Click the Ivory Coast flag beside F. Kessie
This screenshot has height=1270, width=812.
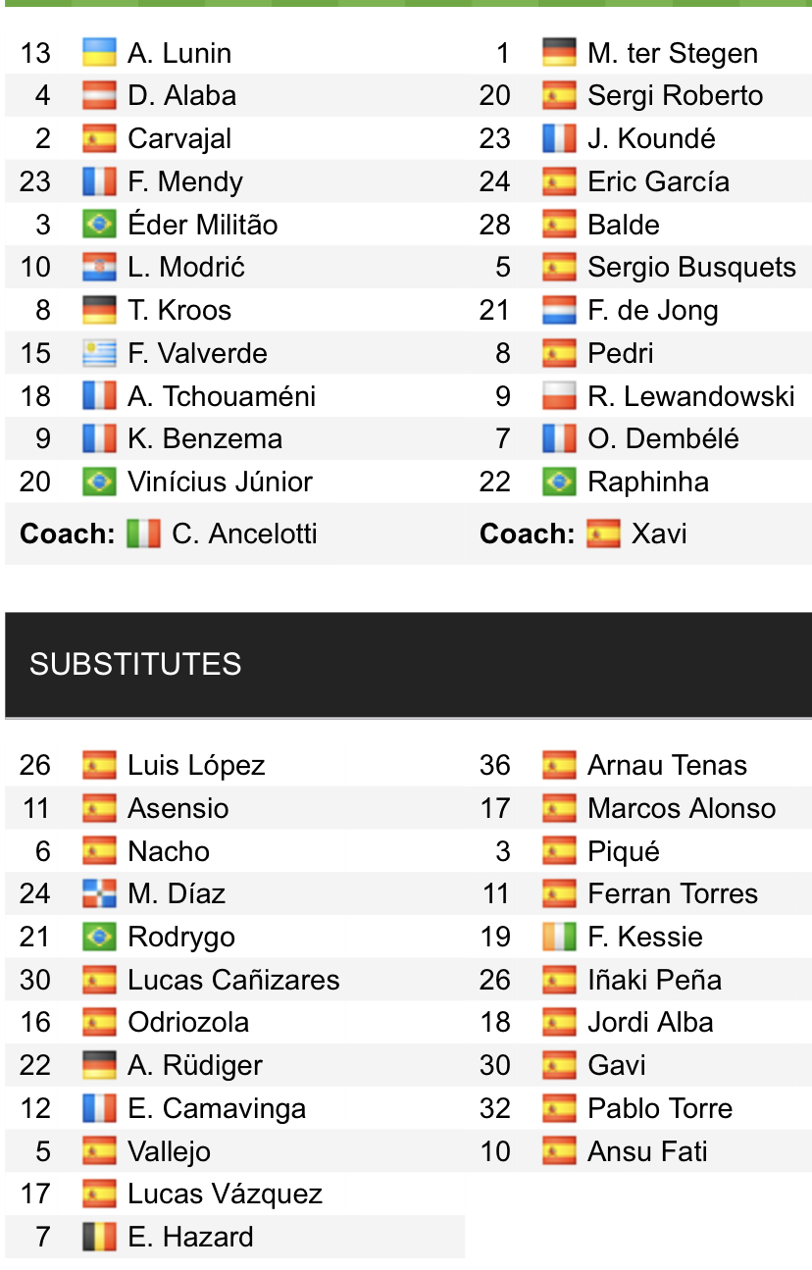559,938
